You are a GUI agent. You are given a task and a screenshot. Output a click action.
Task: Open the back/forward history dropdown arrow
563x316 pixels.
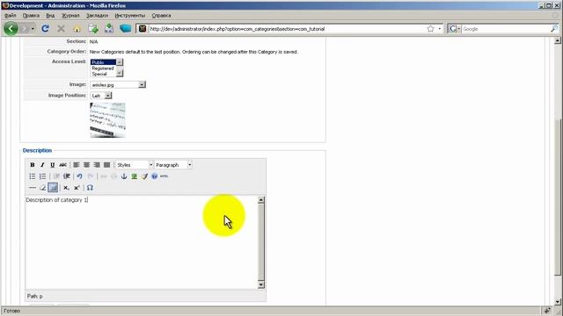(33, 29)
